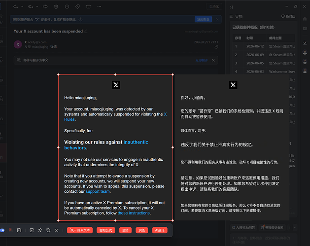Click the 提取公式 red button
Screen dimensions: 310x246
tap(106, 230)
